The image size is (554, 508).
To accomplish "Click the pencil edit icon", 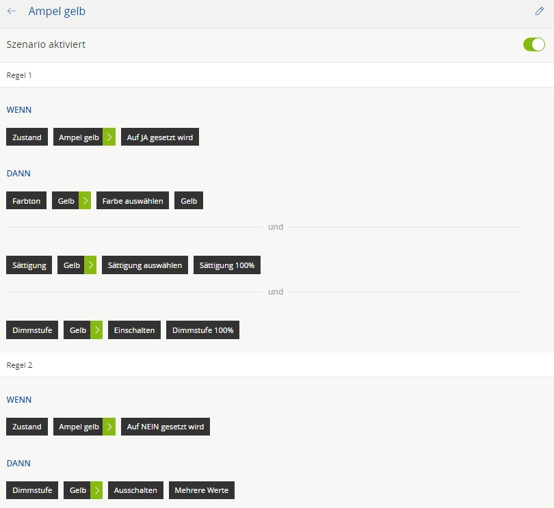I will (540, 12).
